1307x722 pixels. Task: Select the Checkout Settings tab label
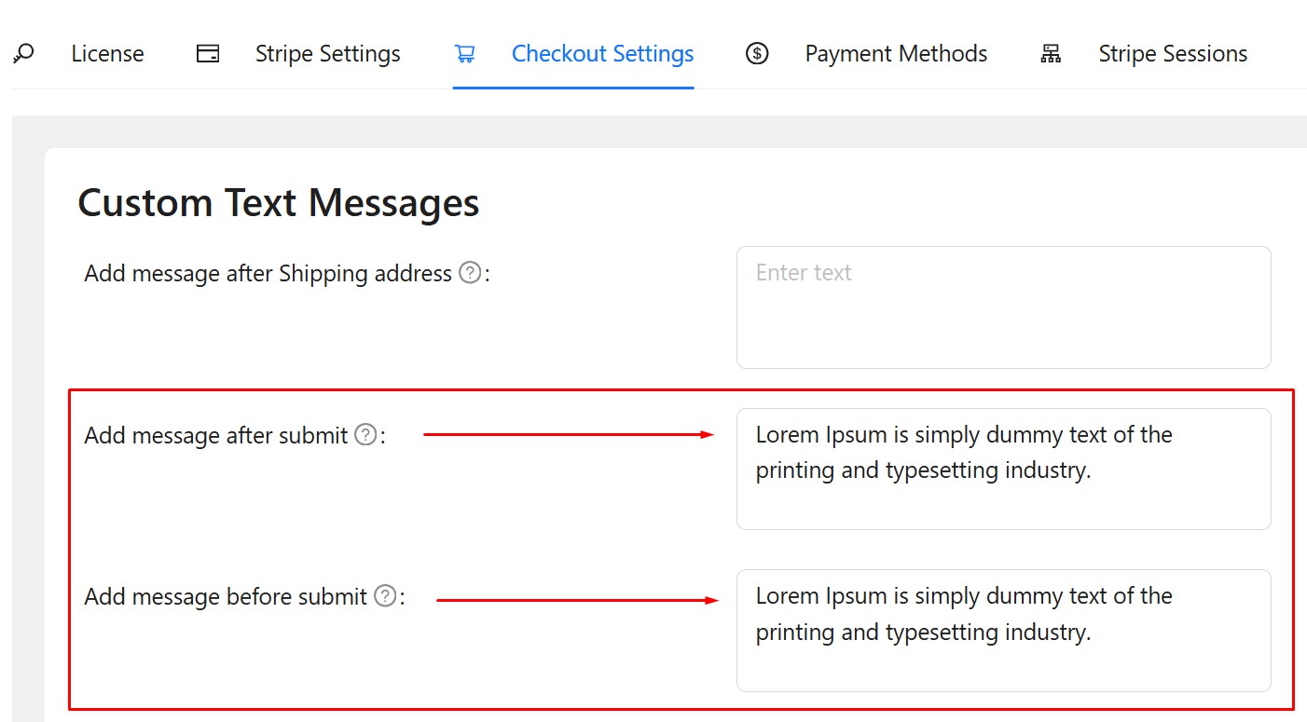point(602,54)
